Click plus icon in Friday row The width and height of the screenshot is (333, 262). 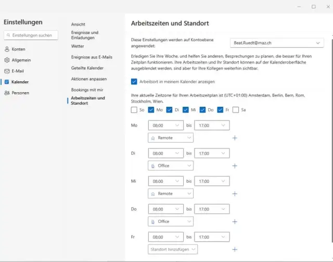pos(235,249)
